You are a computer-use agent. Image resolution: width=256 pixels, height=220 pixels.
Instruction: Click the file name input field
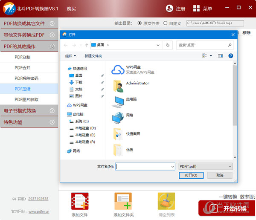coord(145,166)
